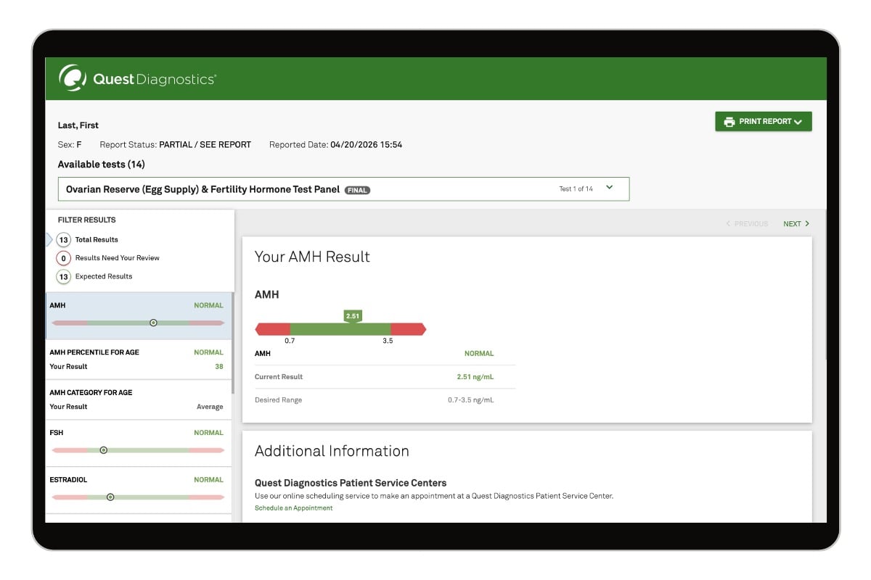The image size is (871, 580).
Task: Go to the Previous test result
Action: [x=747, y=224]
